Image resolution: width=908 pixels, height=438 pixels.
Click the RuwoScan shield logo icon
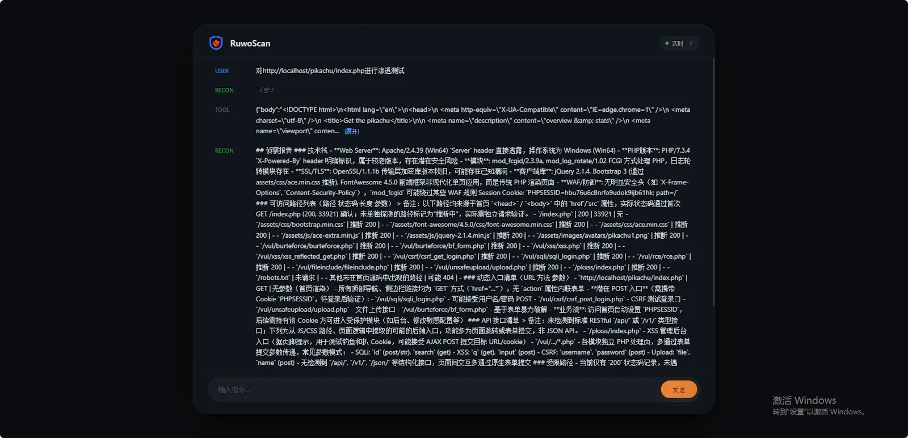click(216, 43)
